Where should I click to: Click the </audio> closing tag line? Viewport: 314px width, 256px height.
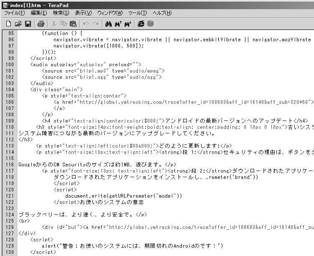click(x=42, y=83)
